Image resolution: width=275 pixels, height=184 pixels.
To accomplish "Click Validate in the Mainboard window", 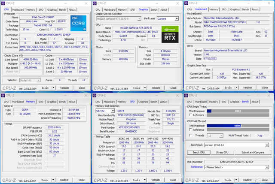I will click(x=247, y=87).
